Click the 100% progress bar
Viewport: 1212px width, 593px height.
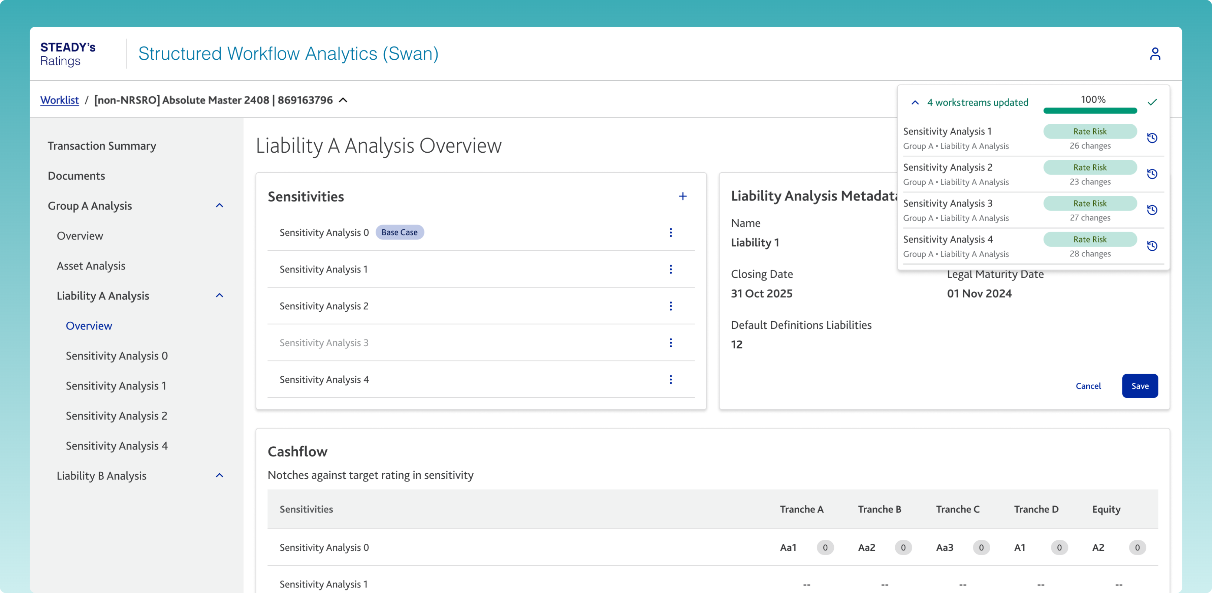(1090, 110)
